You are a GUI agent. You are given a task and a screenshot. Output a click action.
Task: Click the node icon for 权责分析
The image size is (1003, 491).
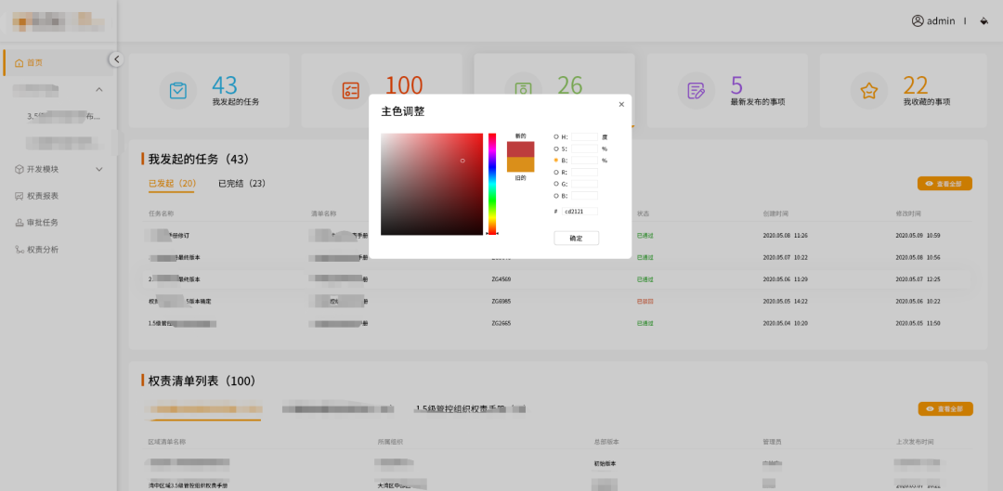[x=20, y=250]
